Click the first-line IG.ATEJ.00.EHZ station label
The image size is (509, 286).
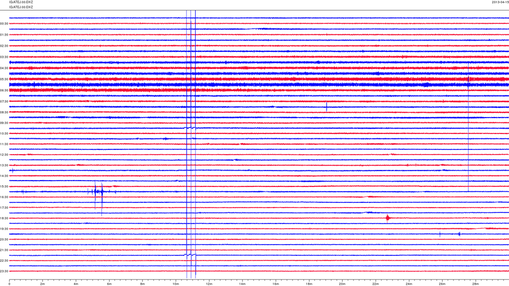[21, 2]
